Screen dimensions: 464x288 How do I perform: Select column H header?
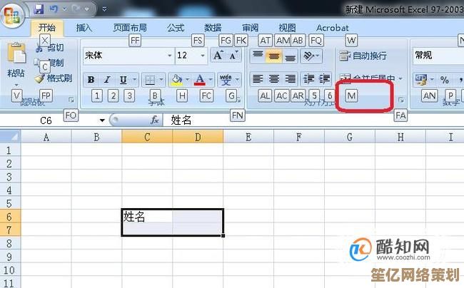[400, 137]
